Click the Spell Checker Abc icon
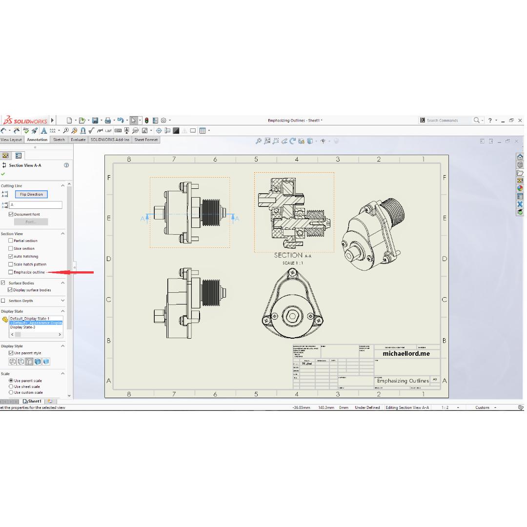The height and width of the screenshot is (527, 527). click(x=26, y=130)
